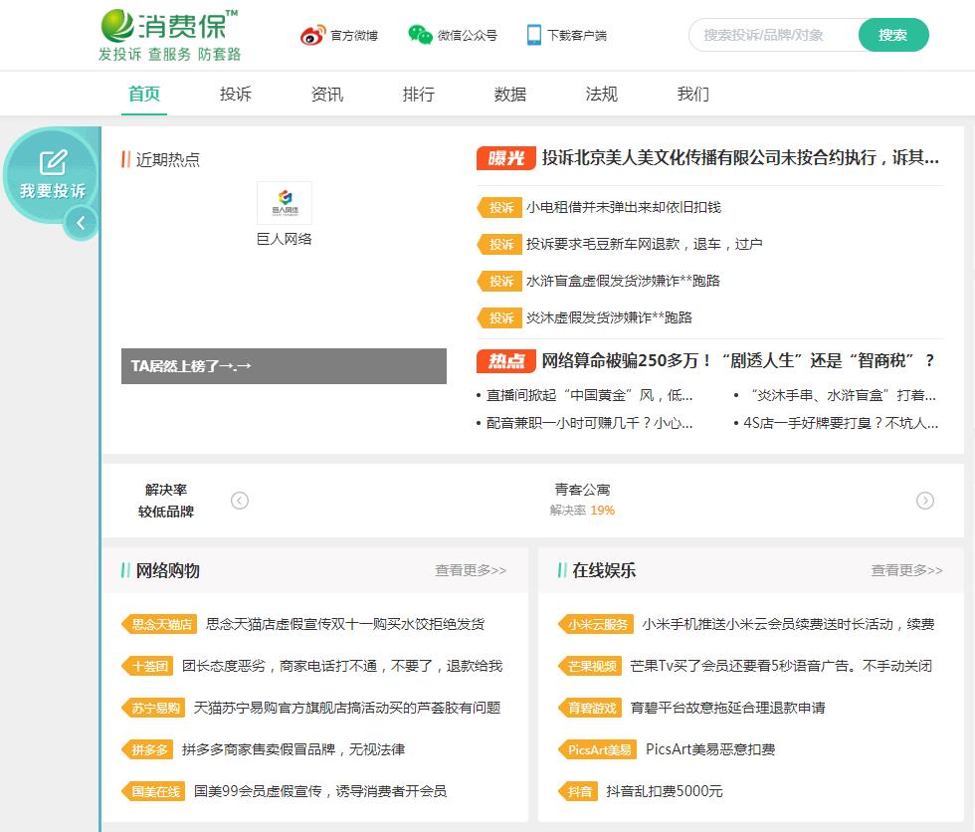Click the green 搜索 search button
Screen dimensions: 975x832
[x=892, y=34]
